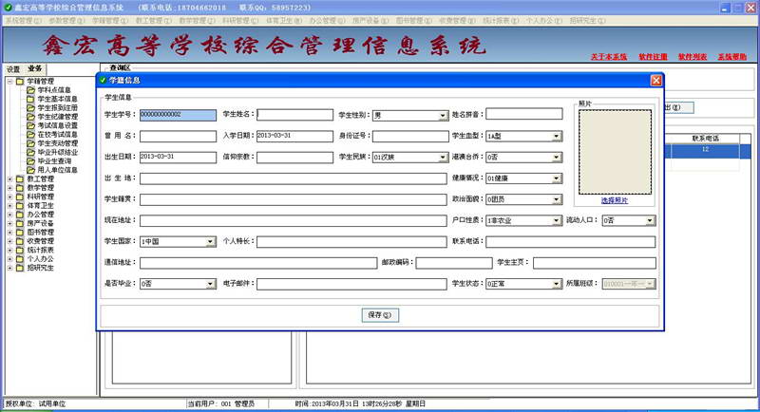Open the 系统管理 menu
This screenshot has width=760, height=412.
(24, 20)
